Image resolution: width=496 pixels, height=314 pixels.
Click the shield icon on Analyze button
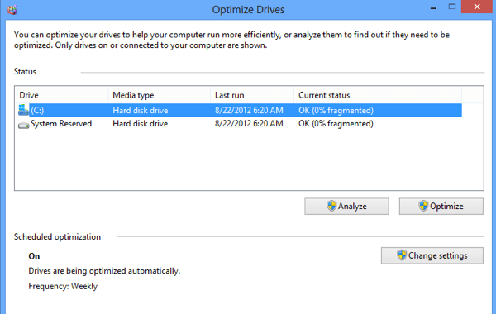(331, 206)
